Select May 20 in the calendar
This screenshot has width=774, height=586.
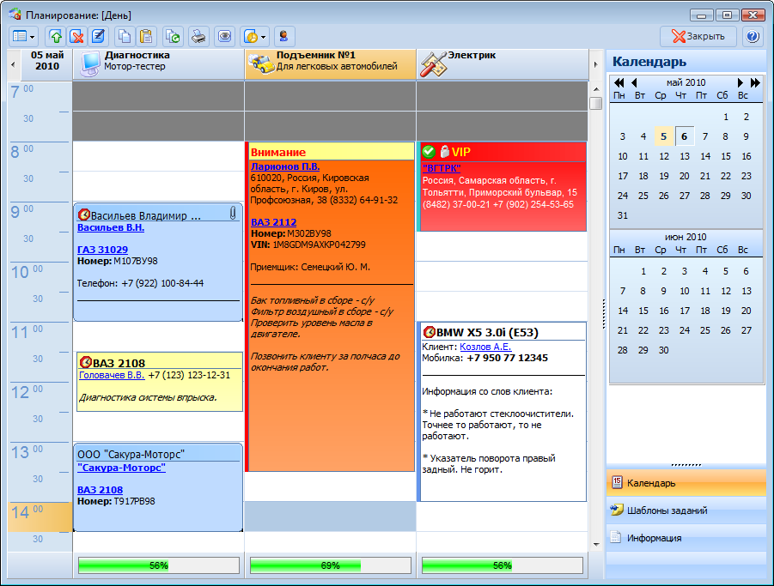click(684, 176)
